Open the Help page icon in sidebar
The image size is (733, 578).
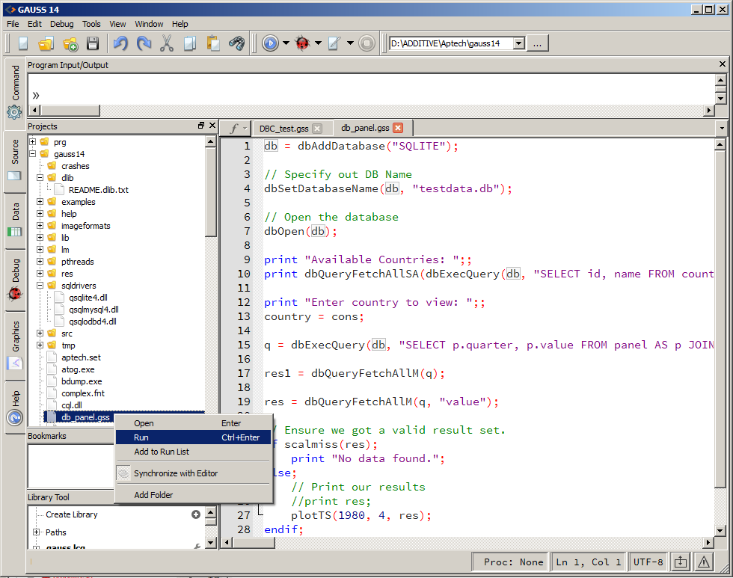point(14,417)
